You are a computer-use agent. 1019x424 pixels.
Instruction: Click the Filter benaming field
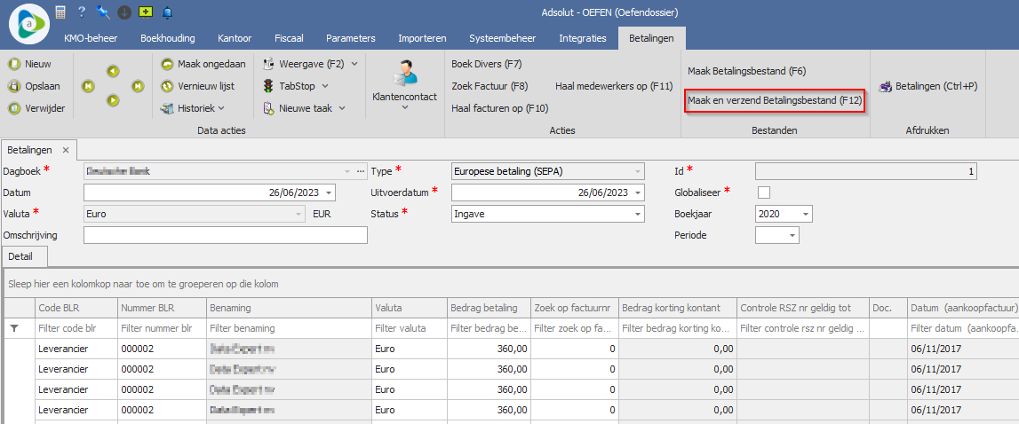pyautogui.click(x=289, y=328)
